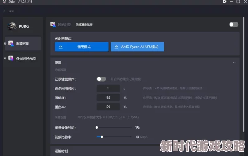Viewport: 248px width, 156px height.
Task: Minimize the application window
Action: click(231, 2)
